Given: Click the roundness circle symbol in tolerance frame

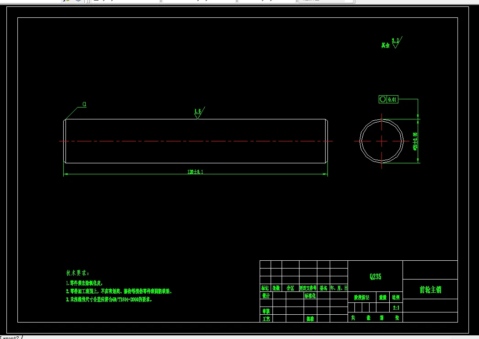Looking at the screenshot, I should click(383, 99).
